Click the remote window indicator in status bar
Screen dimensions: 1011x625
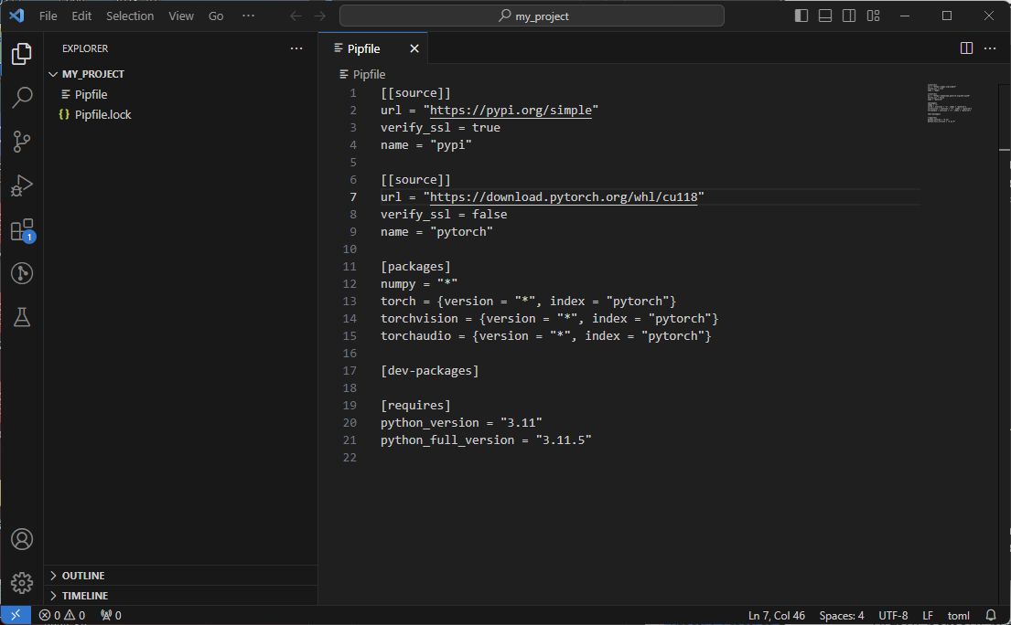(16, 615)
